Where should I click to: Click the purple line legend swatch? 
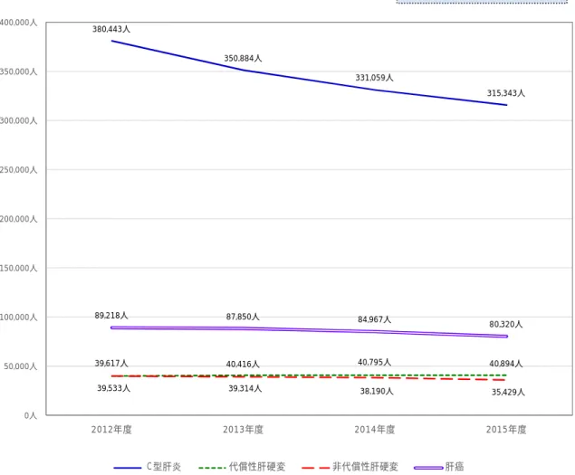click(x=428, y=468)
